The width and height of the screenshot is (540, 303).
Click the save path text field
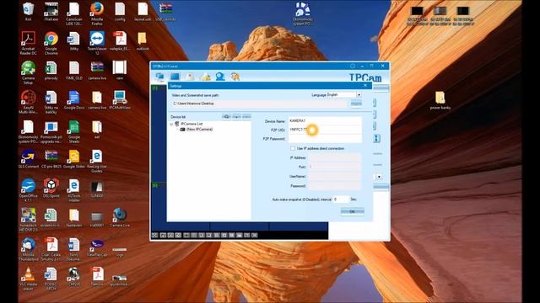tap(260, 104)
